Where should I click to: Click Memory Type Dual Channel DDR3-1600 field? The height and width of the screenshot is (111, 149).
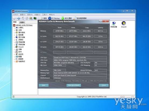tap(80, 73)
